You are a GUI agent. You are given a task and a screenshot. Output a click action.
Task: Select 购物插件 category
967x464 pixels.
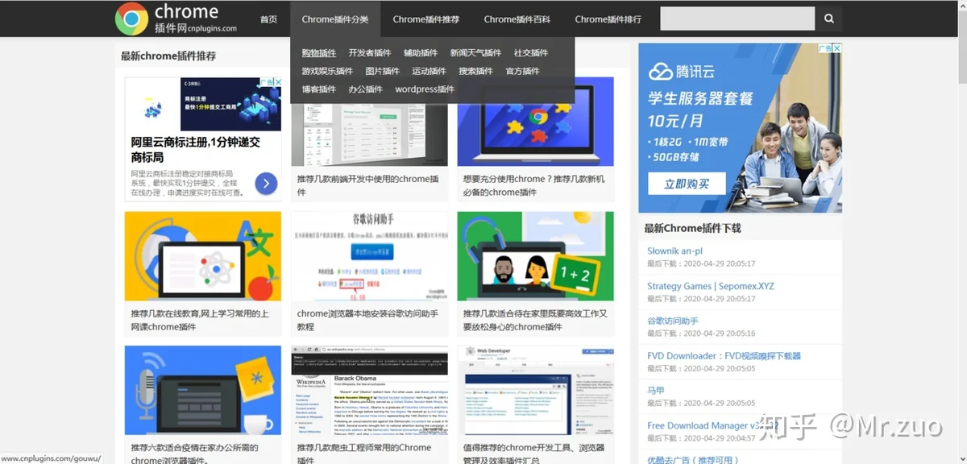[319, 53]
